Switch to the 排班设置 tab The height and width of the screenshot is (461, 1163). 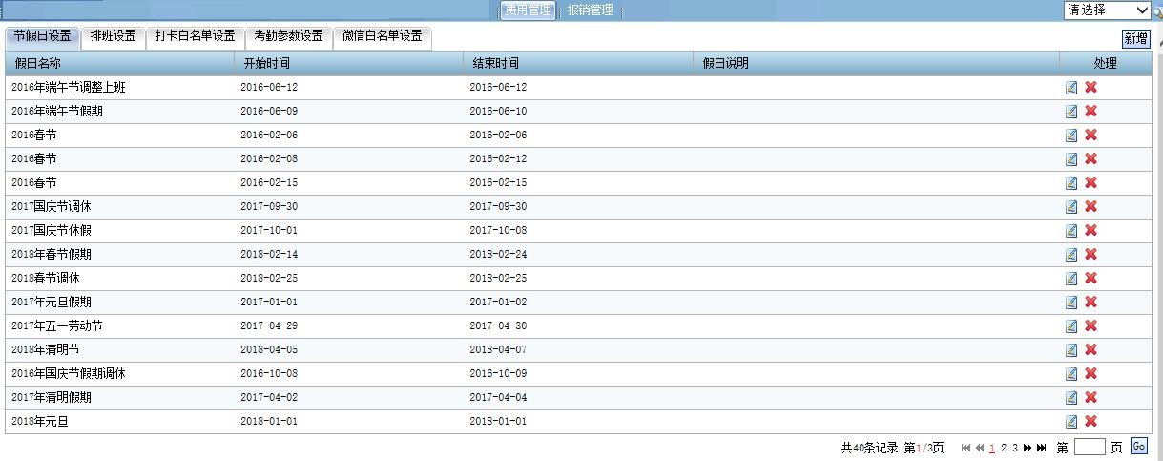113,36
